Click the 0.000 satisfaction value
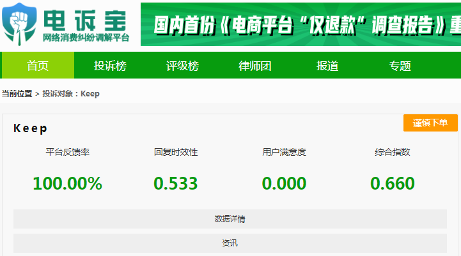The width and height of the screenshot is (461, 256). coord(285,183)
